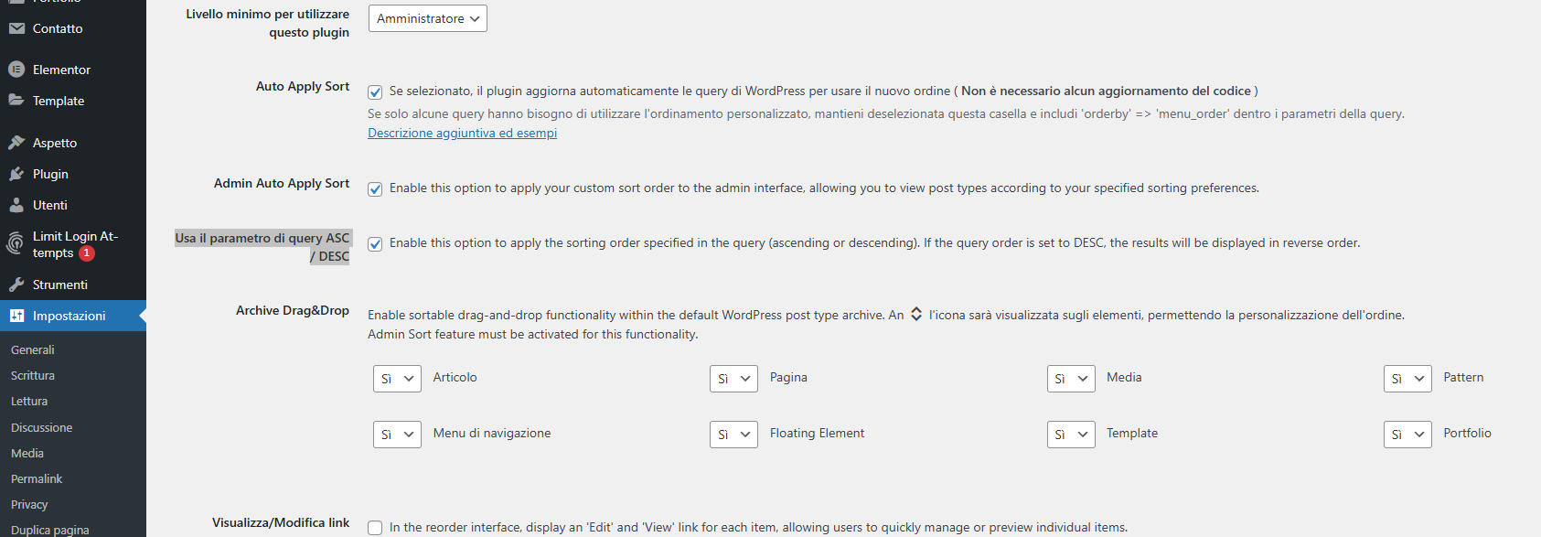
Task: Click the Utenti person icon
Action: [16, 205]
